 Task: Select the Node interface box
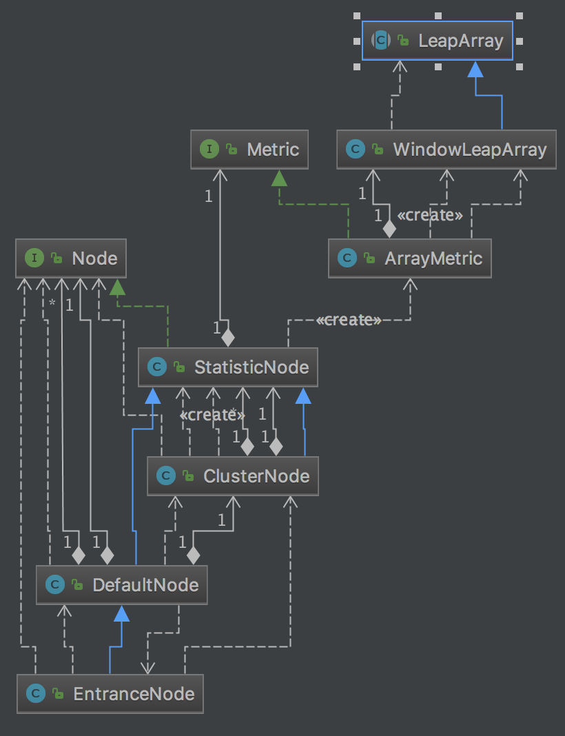click(x=71, y=258)
